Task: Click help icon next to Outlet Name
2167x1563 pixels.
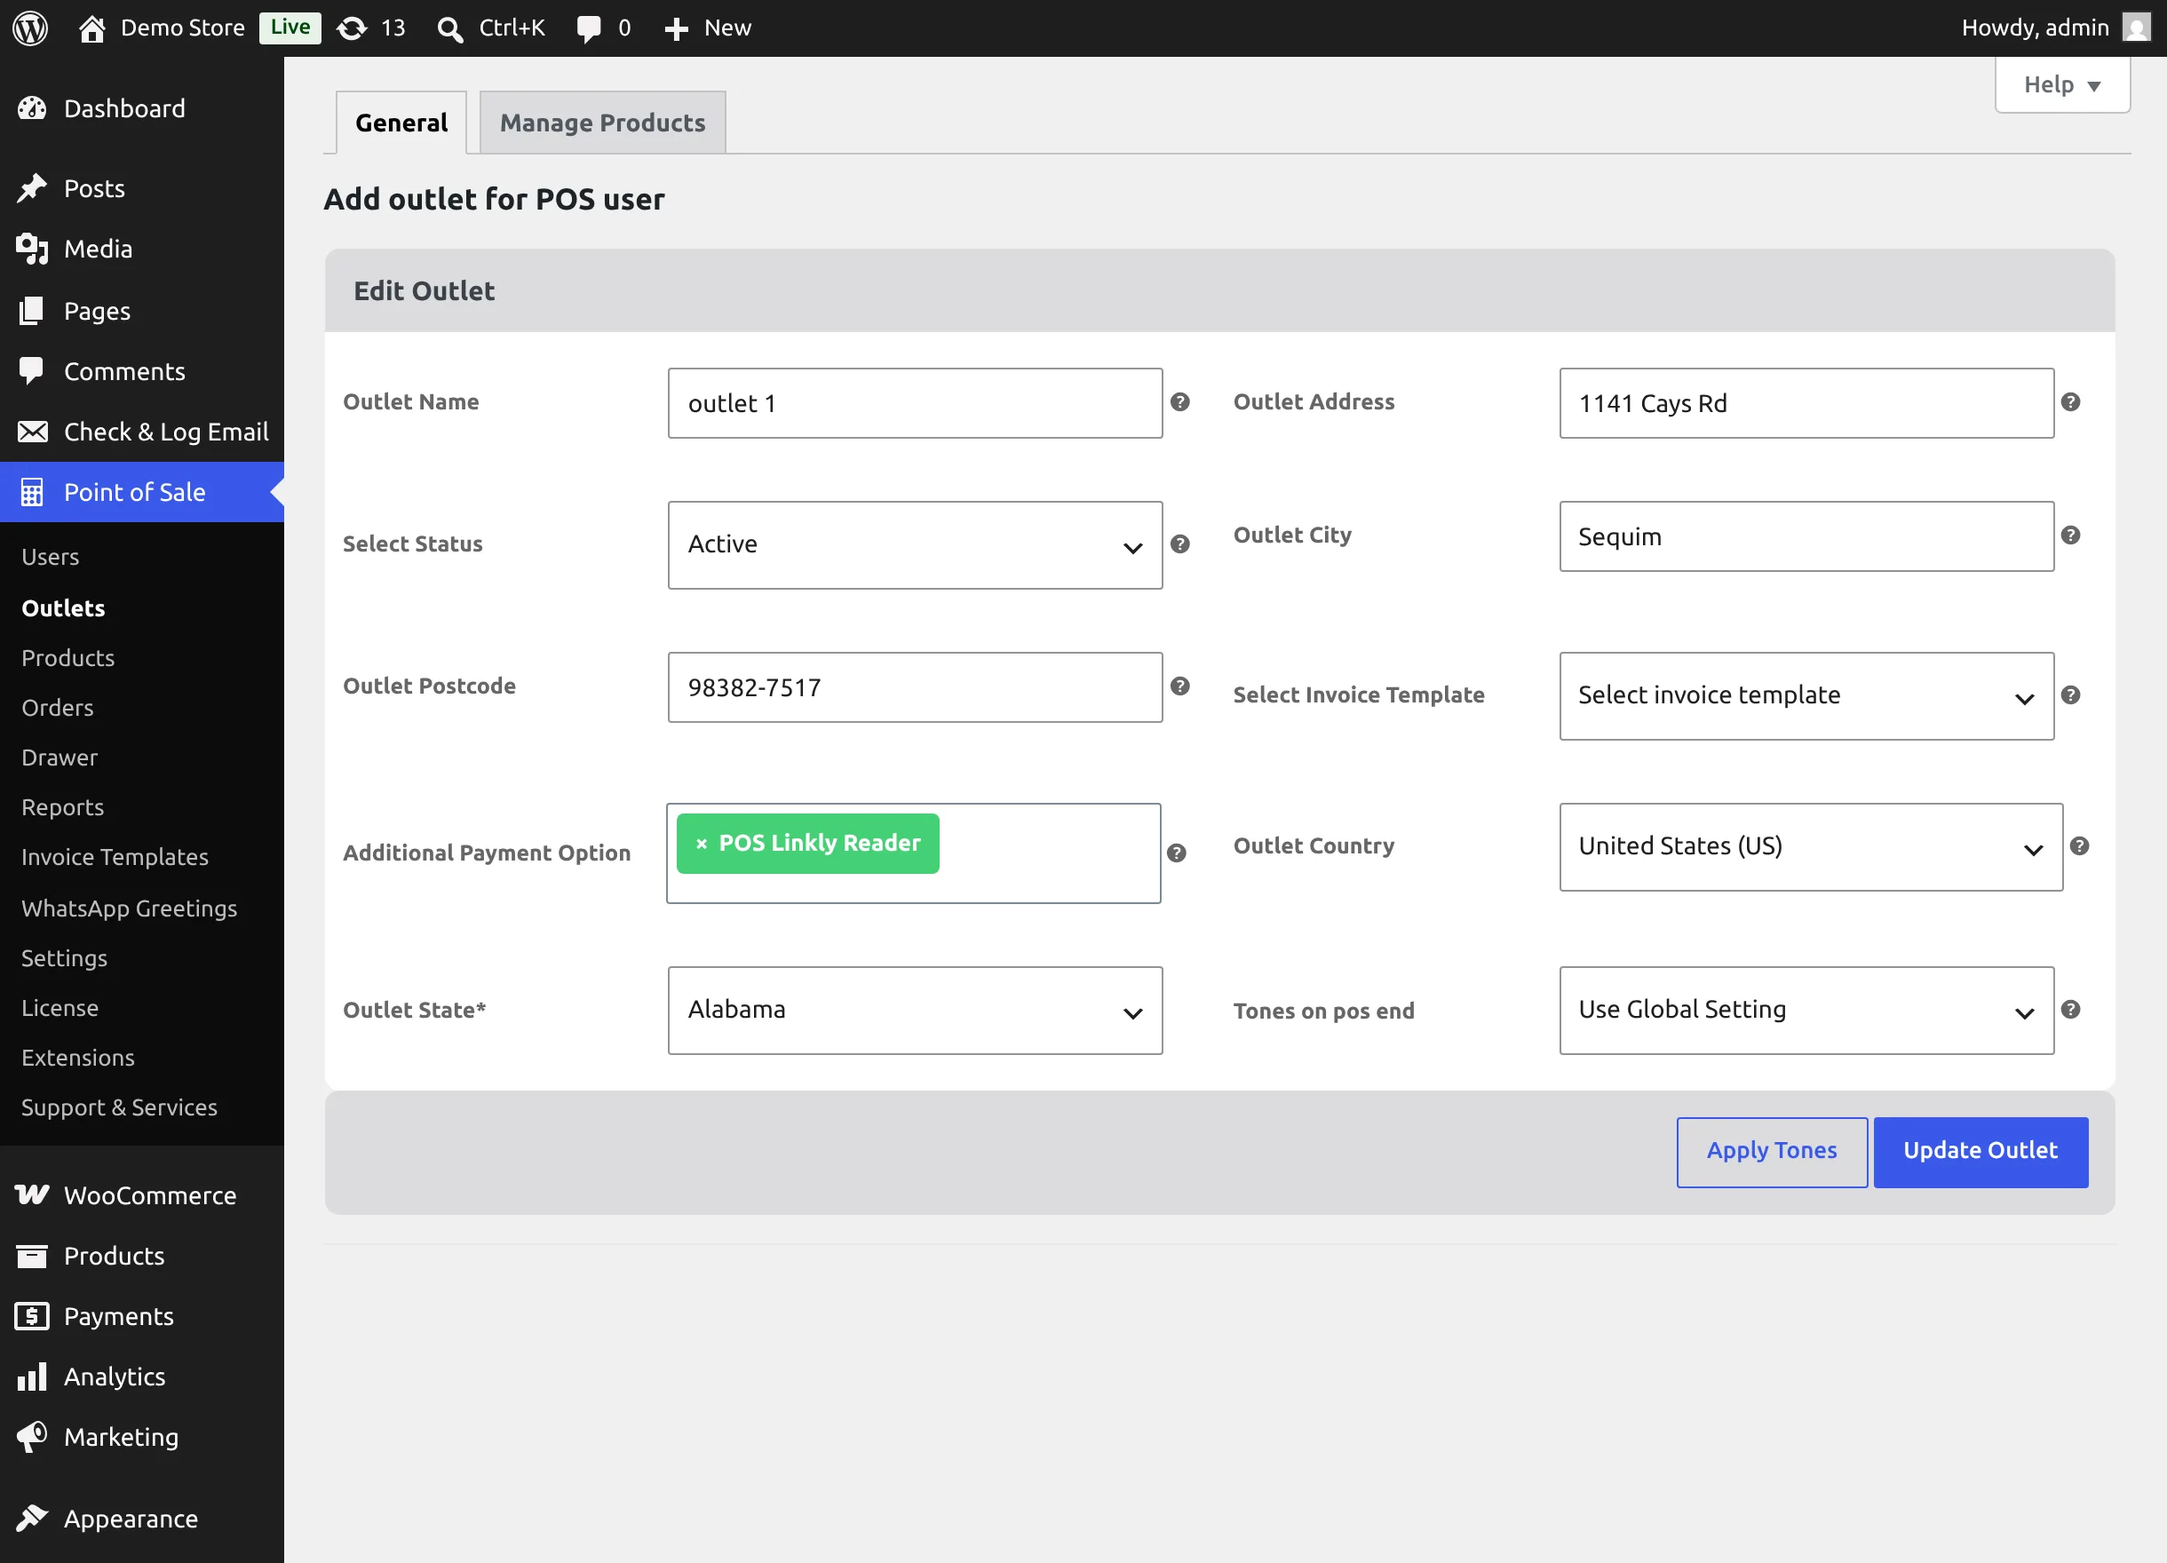Action: pyautogui.click(x=1180, y=402)
